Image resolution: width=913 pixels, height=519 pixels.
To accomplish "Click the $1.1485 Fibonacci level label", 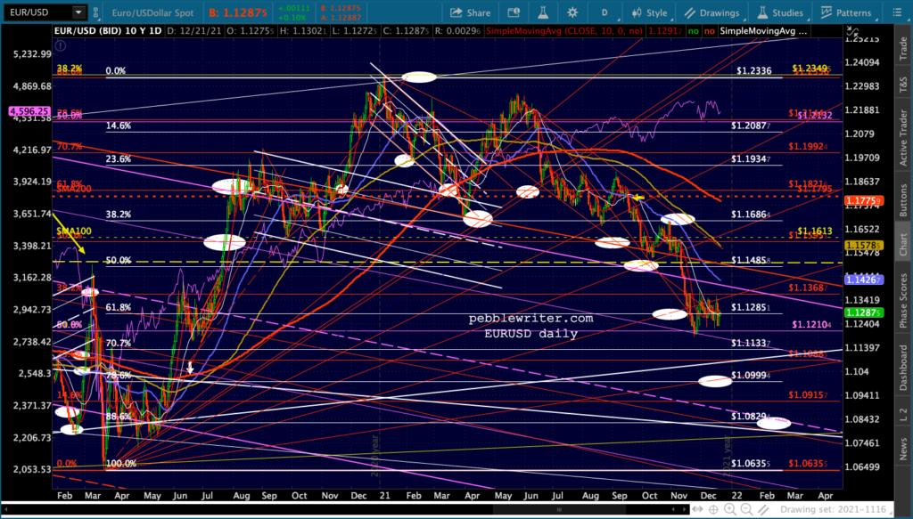I will coord(751,260).
